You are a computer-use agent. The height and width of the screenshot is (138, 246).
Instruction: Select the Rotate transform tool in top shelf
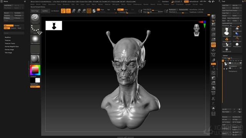coord(84,11)
